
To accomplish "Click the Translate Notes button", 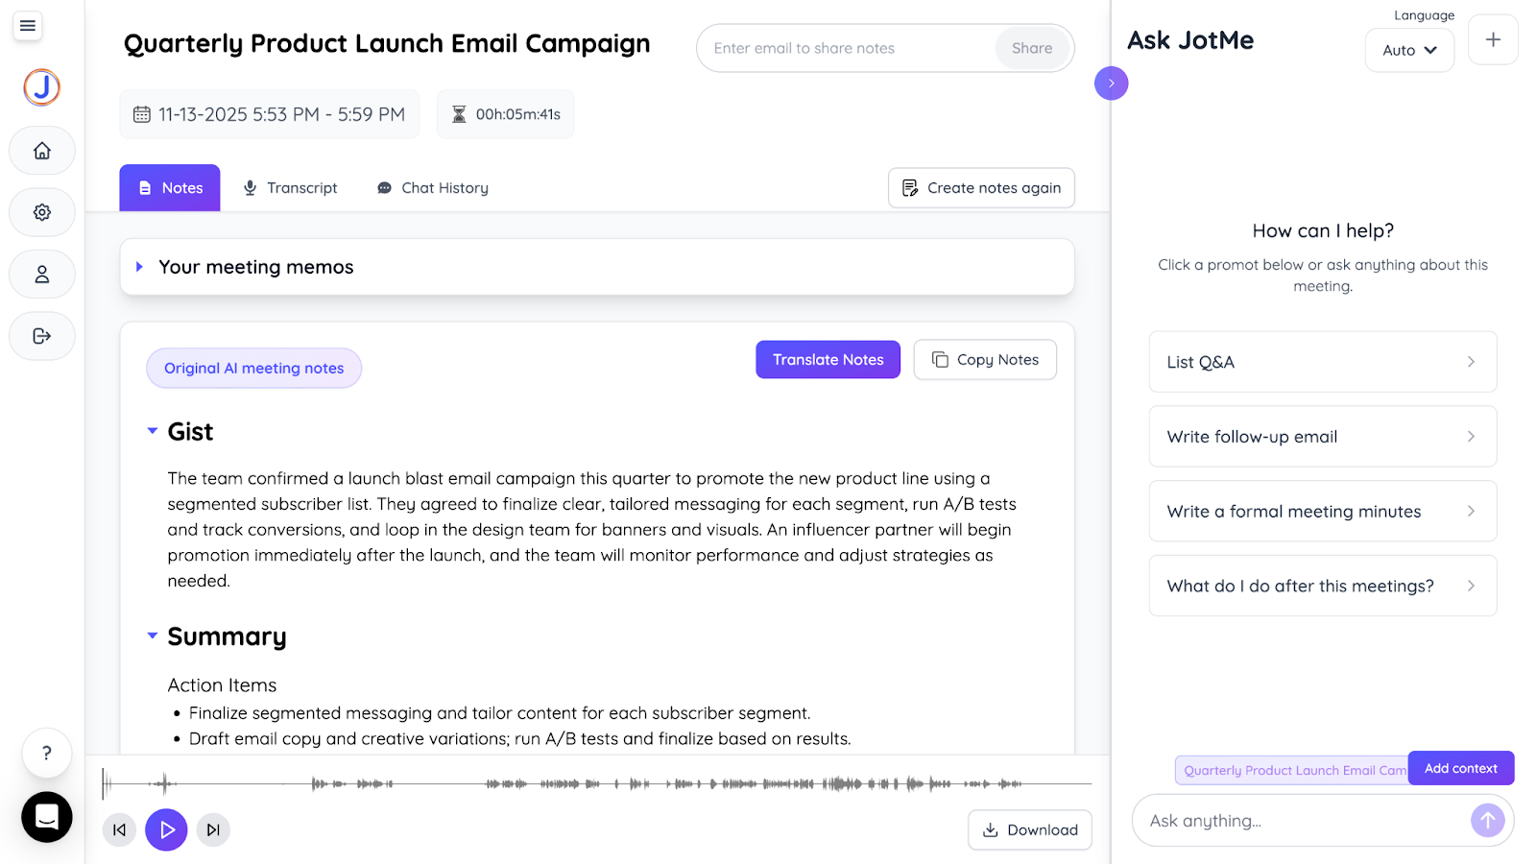I will tap(828, 359).
